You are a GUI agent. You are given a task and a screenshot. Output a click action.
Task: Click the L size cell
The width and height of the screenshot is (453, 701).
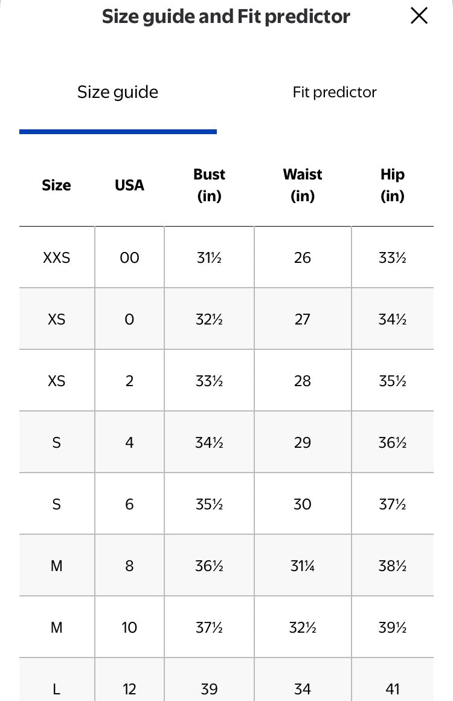click(56, 688)
